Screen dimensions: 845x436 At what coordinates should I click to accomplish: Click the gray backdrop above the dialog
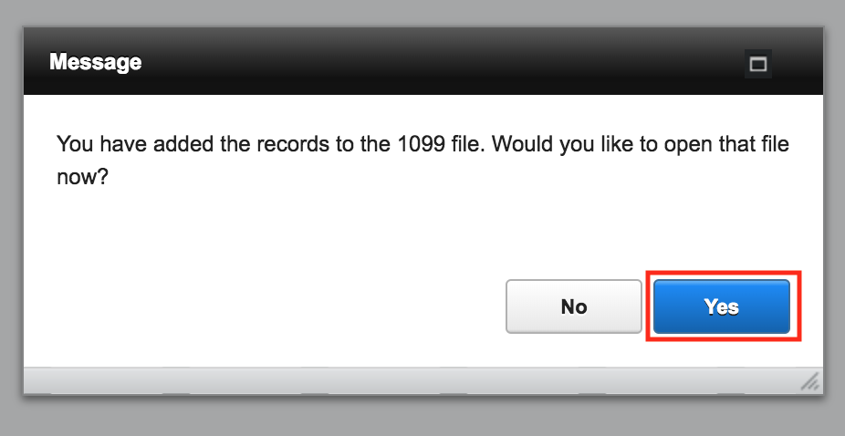click(422, 12)
